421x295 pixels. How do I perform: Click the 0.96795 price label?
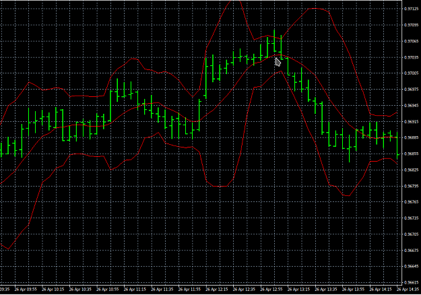(413, 186)
